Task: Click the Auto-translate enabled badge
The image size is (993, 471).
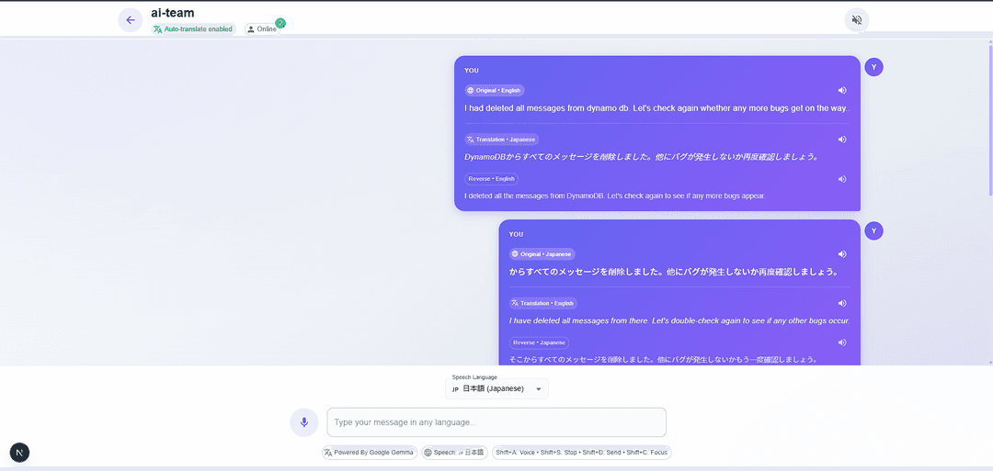Action: pyautogui.click(x=194, y=29)
